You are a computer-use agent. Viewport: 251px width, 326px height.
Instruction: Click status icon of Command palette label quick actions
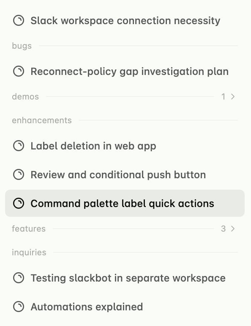pyautogui.click(x=19, y=203)
